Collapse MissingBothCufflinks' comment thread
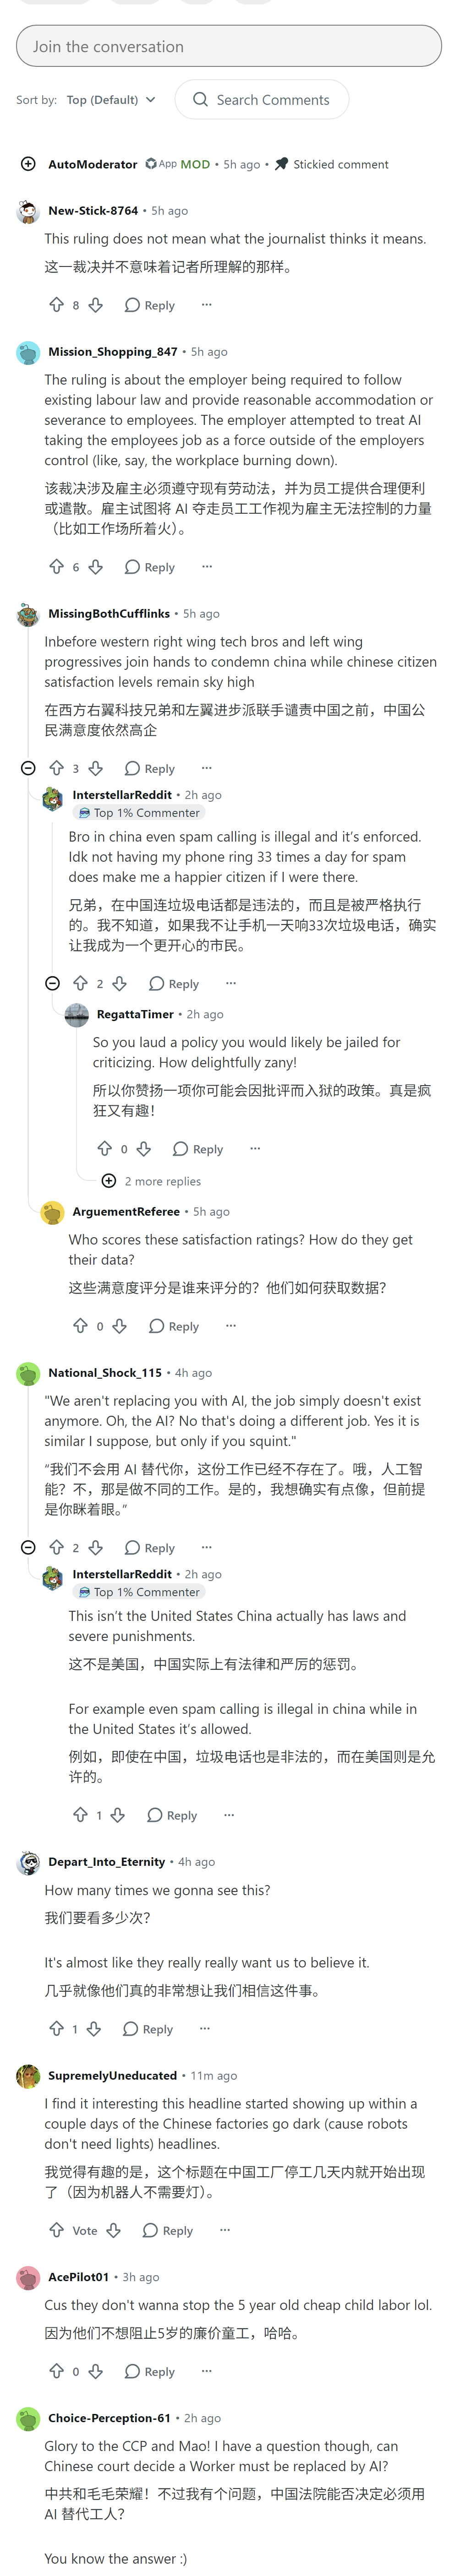This screenshot has width=449, height=2576. coord(28,768)
